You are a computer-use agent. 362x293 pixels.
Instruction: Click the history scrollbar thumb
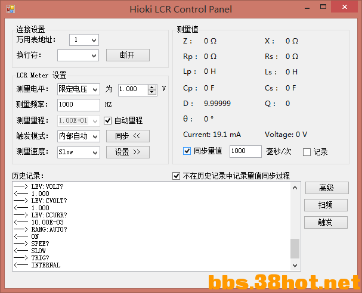295,248
